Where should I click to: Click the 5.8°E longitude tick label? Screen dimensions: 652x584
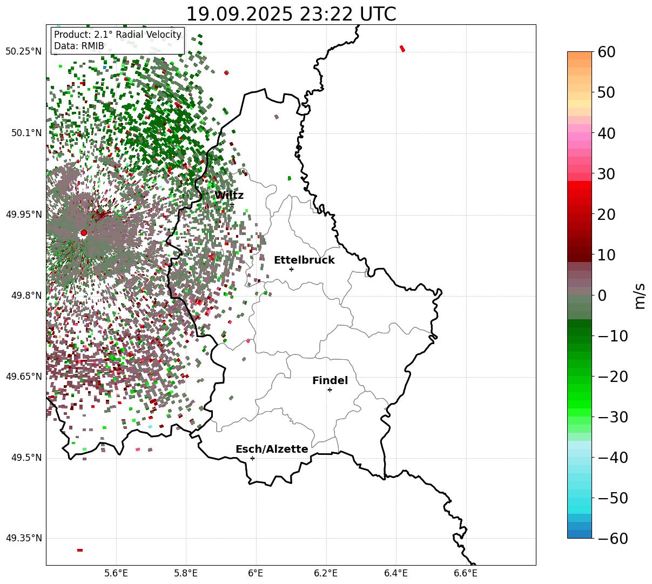point(186,573)
